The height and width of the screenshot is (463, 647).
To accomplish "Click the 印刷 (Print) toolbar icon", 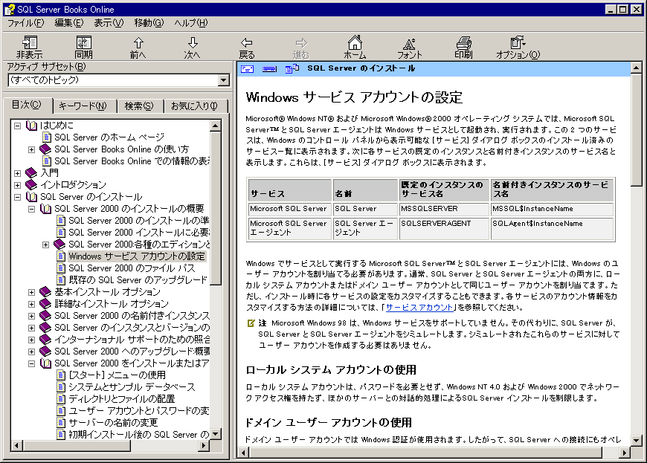I will 464,42.
